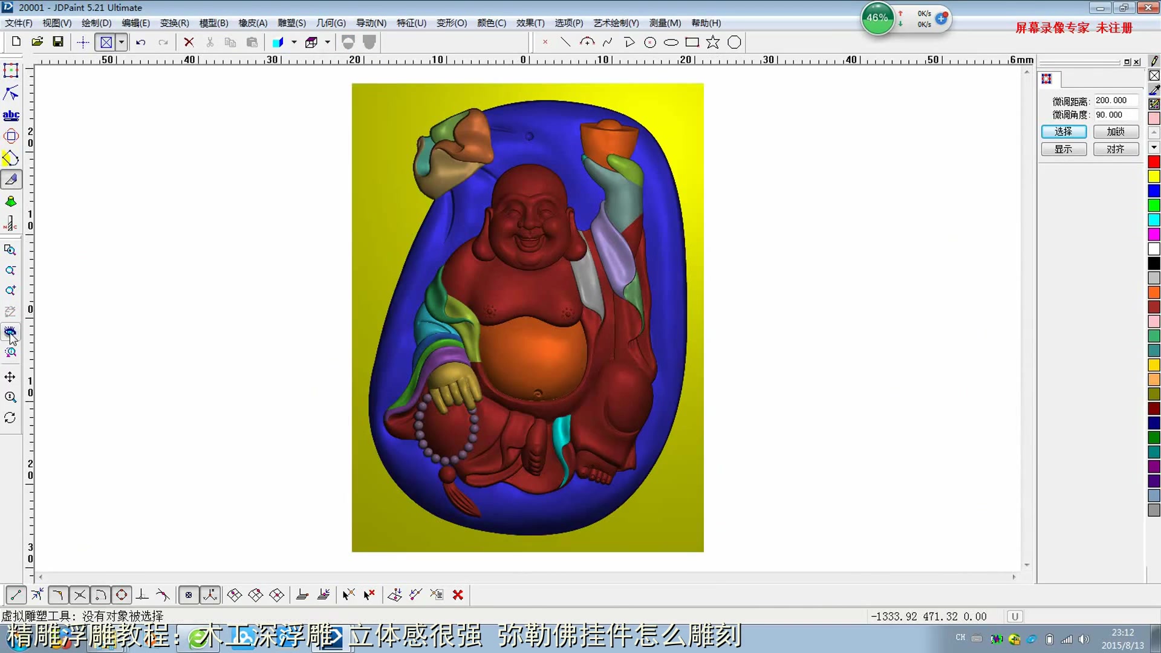
Task: Select the spline curve drawing tool
Action: [x=608, y=42]
